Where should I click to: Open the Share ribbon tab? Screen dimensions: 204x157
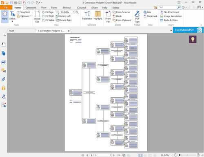click(x=95, y=8)
